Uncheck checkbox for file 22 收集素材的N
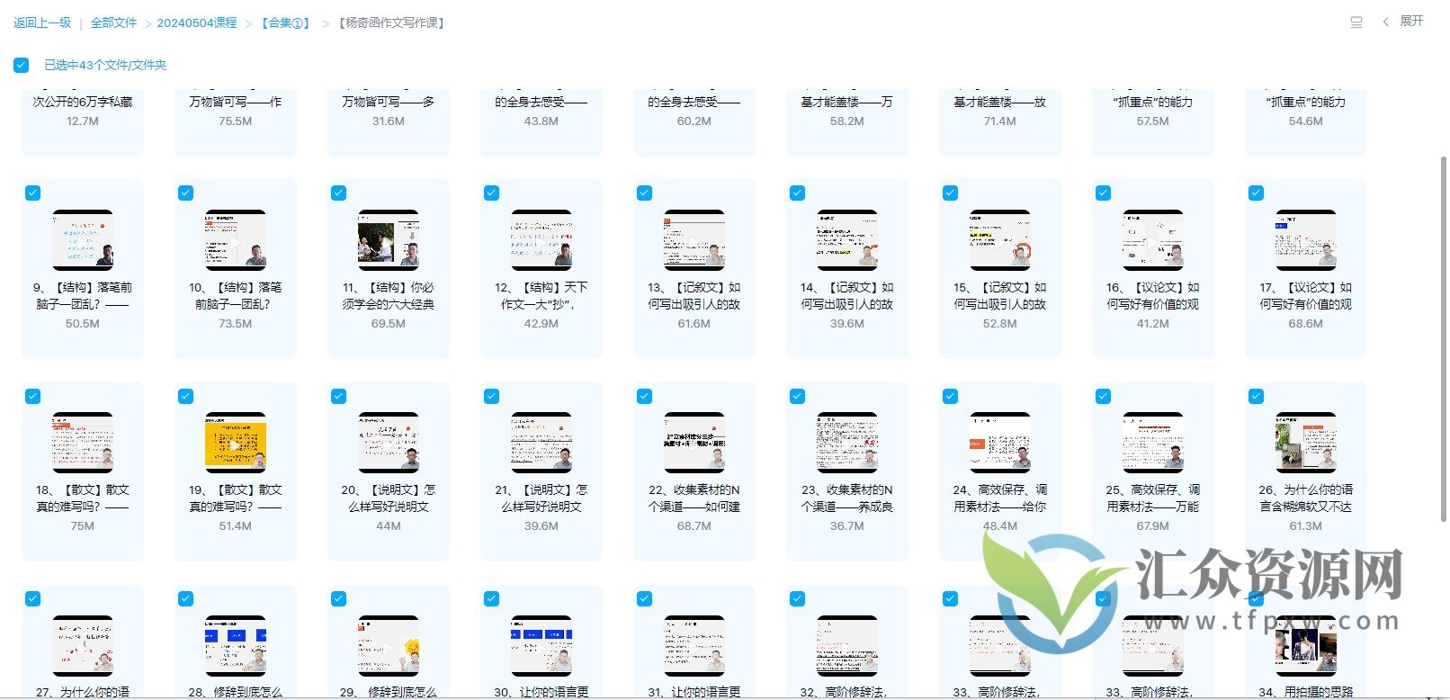The width and height of the screenshot is (1450, 700). 644,396
